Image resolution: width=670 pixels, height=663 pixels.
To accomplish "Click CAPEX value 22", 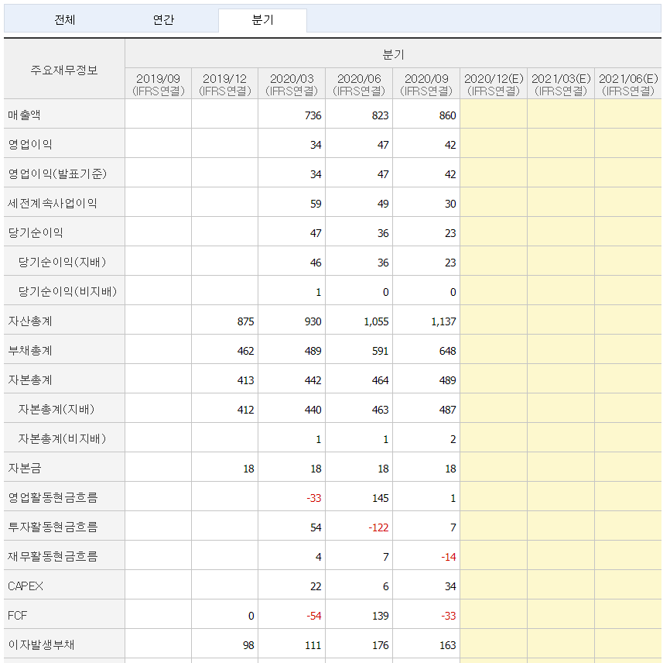I will pos(316,586).
